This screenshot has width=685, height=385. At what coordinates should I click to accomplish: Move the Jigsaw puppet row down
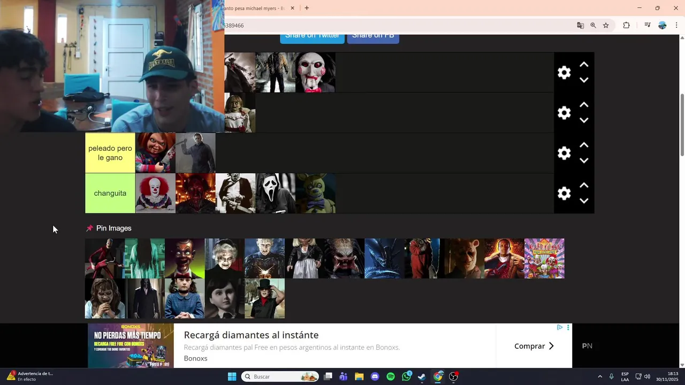point(584,80)
